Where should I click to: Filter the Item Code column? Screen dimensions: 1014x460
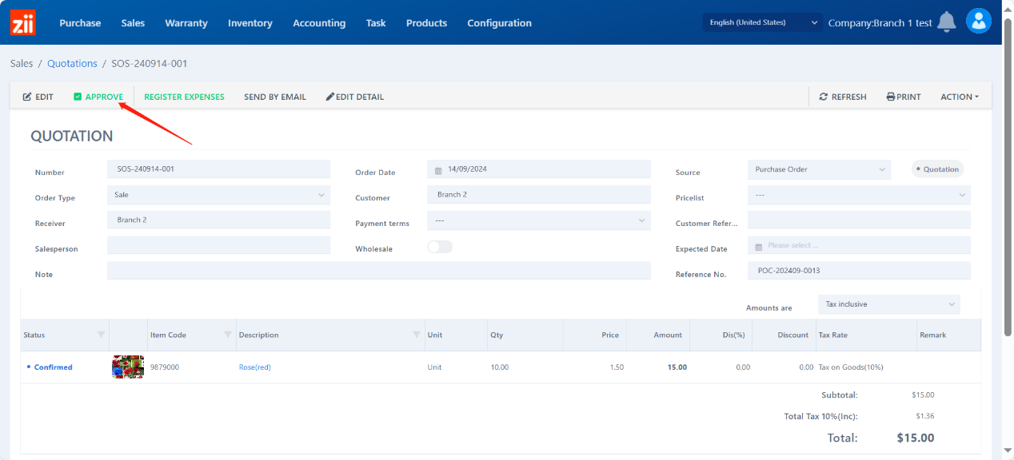(228, 335)
